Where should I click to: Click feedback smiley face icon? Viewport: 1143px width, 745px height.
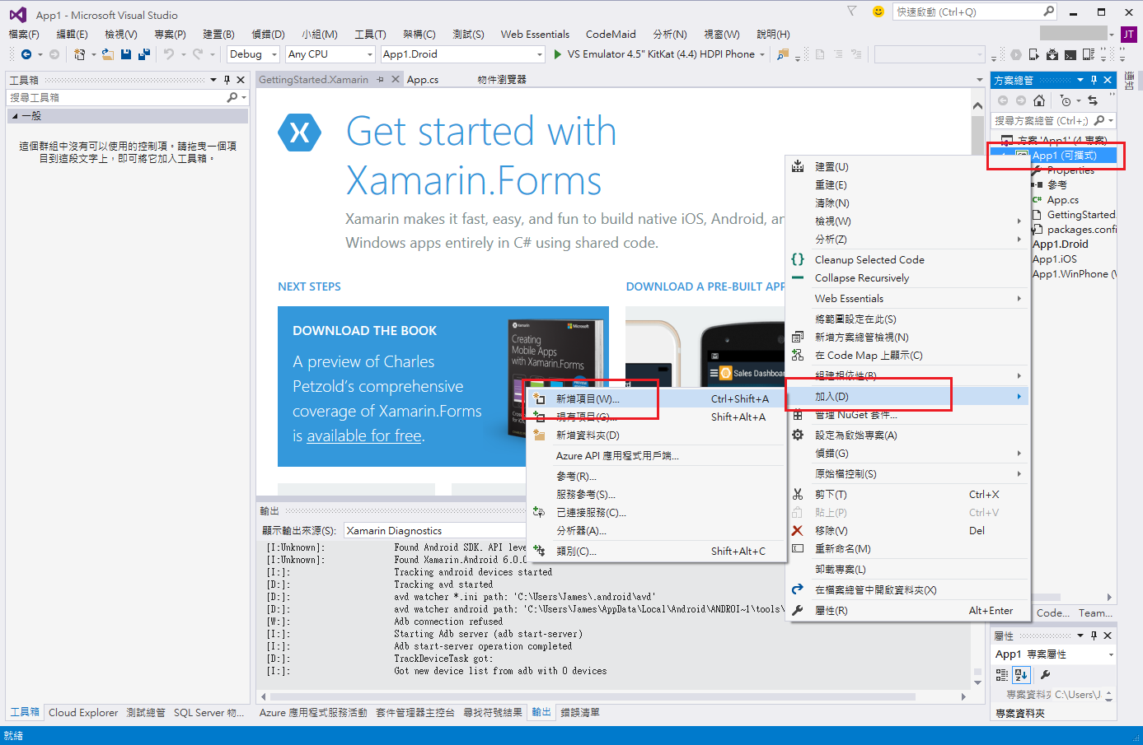coord(878,12)
